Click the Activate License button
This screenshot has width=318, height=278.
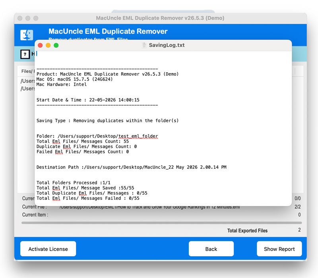coord(48,249)
